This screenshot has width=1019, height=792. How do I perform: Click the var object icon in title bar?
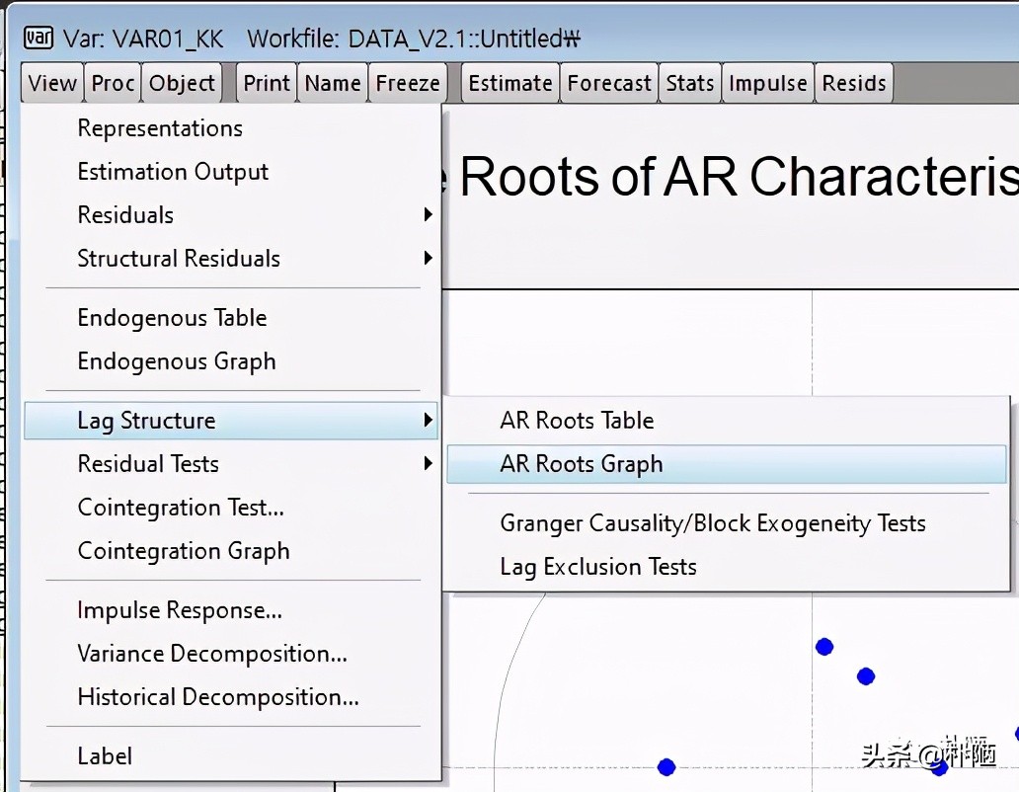click(x=39, y=39)
